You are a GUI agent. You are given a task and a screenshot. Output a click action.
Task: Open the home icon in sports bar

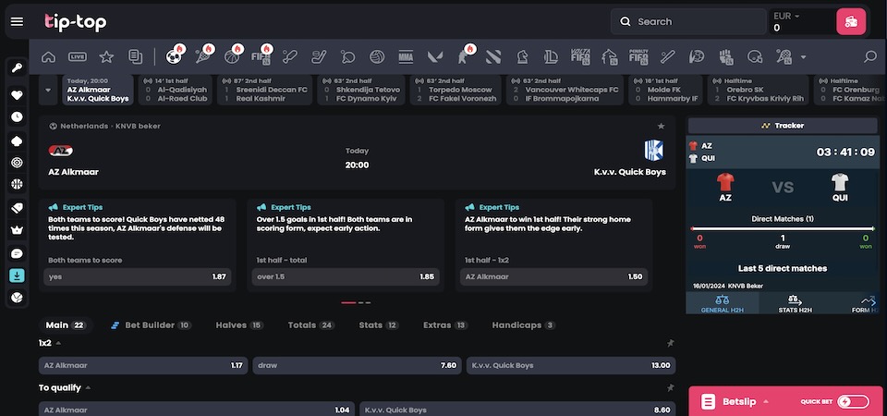click(x=49, y=56)
